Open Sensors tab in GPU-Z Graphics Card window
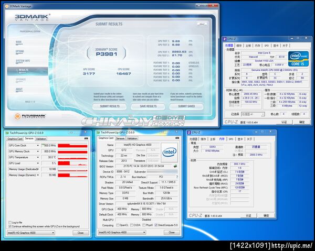This screenshot has width=315, height=251. tap(120, 138)
